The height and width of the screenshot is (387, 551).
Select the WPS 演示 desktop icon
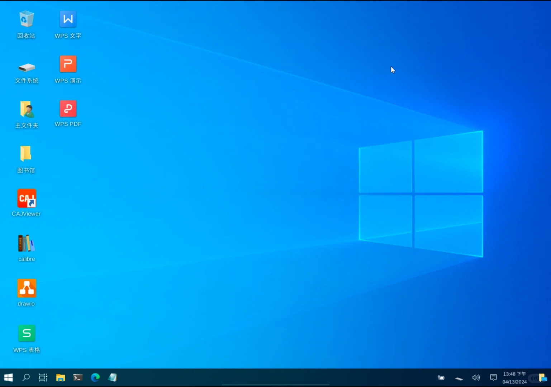point(68,70)
